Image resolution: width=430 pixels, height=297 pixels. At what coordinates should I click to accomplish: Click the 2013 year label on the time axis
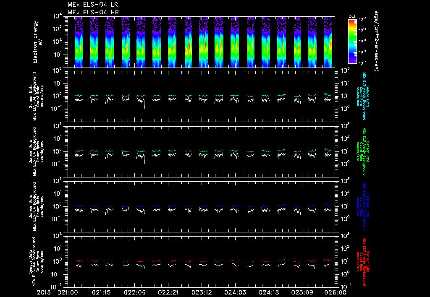coord(44,292)
